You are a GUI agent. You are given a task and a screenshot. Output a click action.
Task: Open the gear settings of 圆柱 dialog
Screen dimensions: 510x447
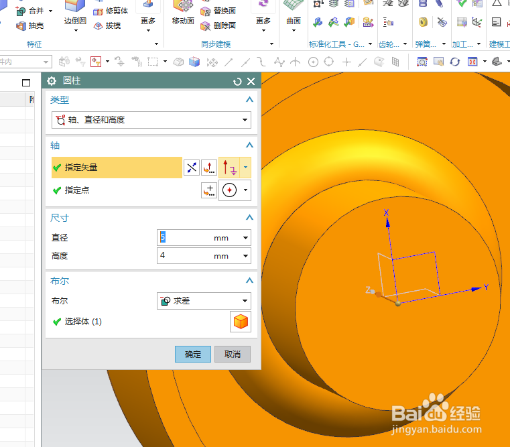[x=52, y=80]
